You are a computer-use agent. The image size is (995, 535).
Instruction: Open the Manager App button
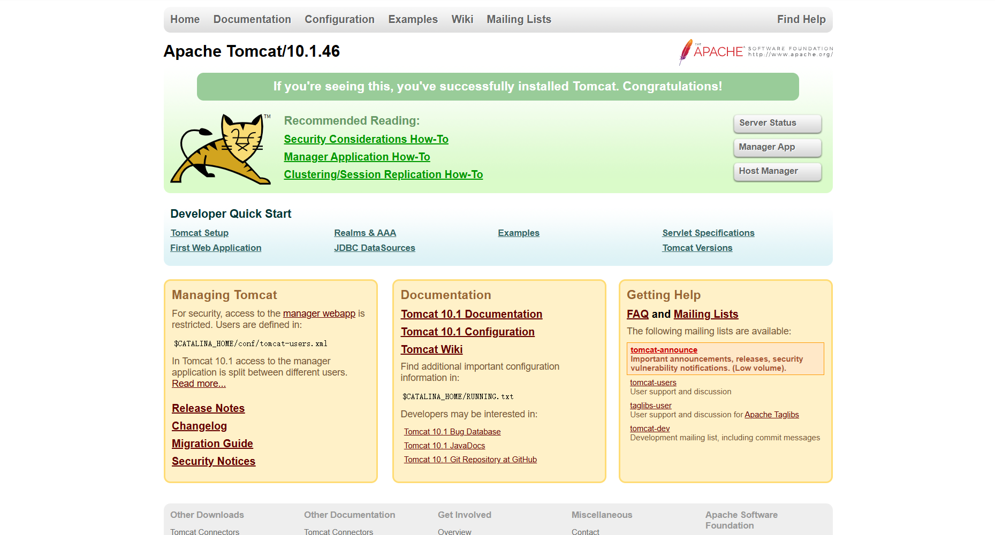[777, 147]
